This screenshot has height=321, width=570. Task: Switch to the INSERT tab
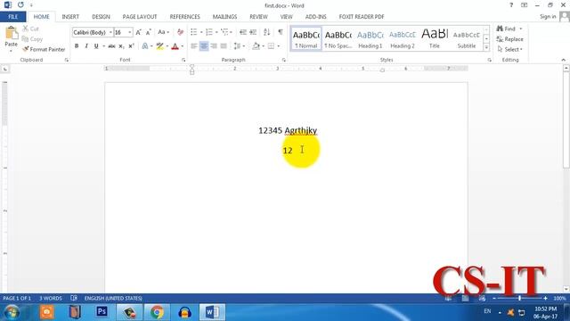[70, 17]
